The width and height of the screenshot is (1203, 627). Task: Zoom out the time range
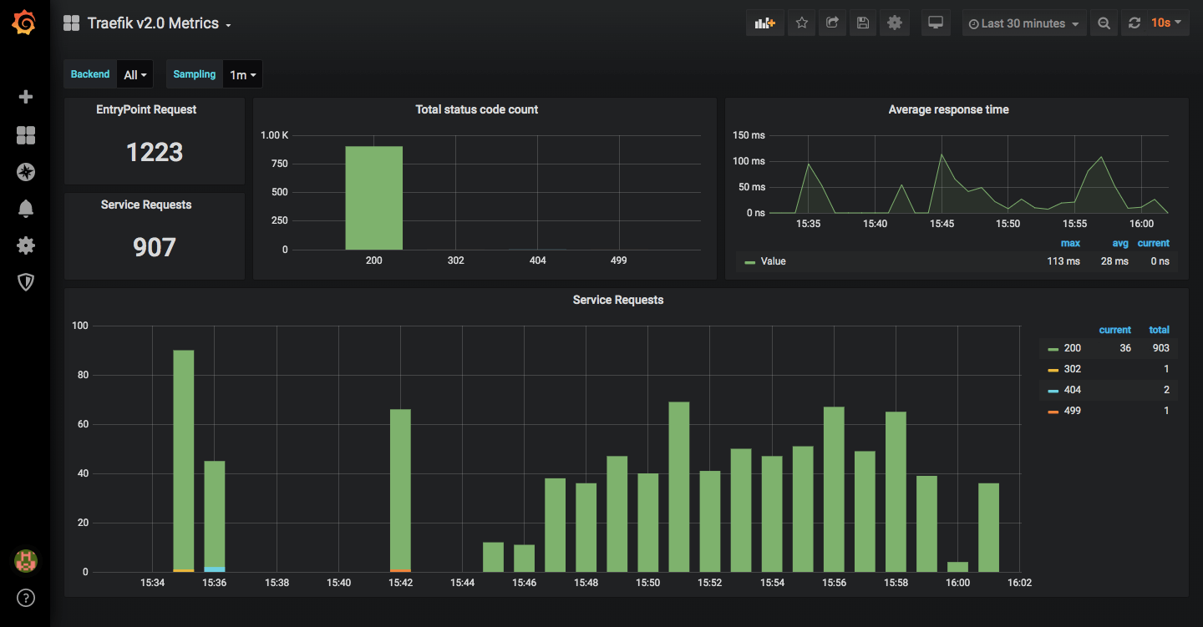(1104, 23)
